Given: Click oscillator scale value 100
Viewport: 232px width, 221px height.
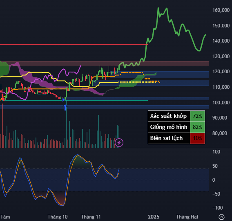Looking at the screenshot, I should point(216,152).
